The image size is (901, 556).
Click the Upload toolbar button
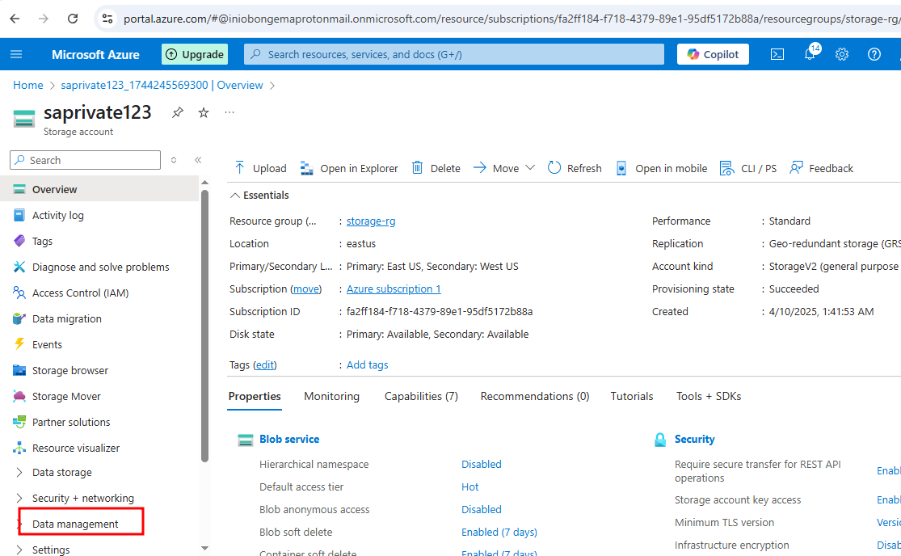(260, 168)
